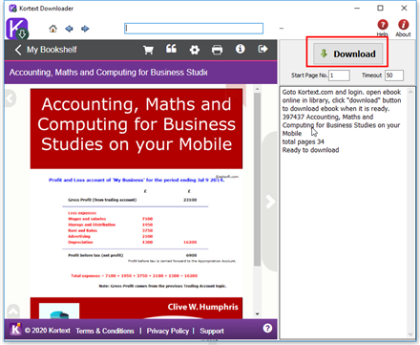The width and height of the screenshot is (420, 345).
Task: Click the log panel scroll up arrow
Action: pos(410,92)
